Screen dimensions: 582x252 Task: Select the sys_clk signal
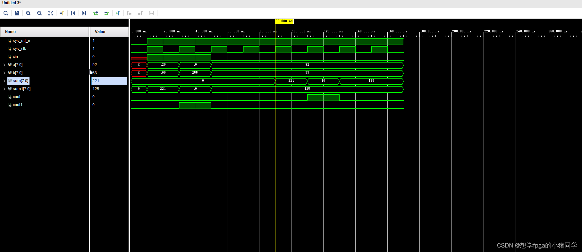19,49
